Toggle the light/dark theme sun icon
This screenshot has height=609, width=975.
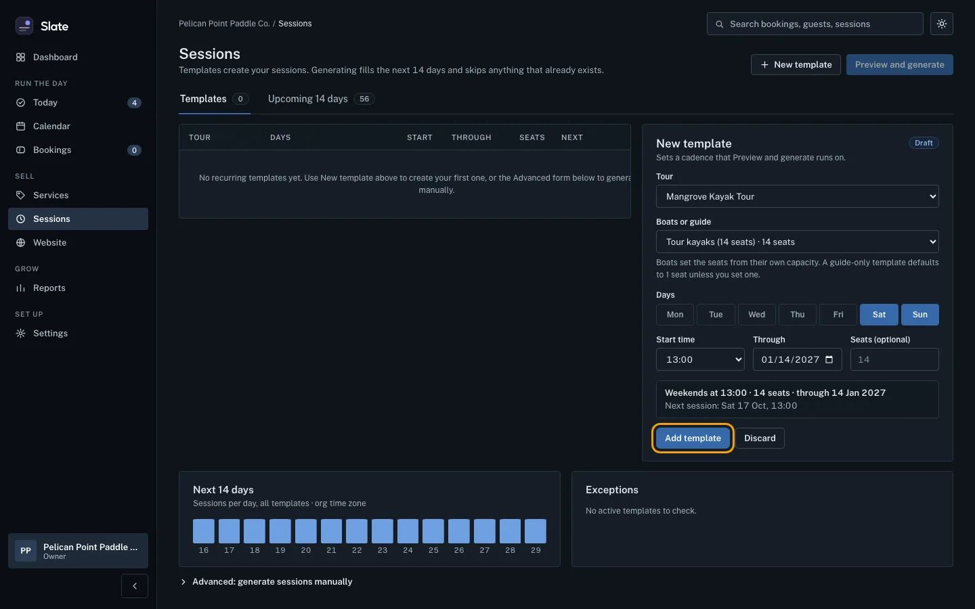tap(942, 24)
